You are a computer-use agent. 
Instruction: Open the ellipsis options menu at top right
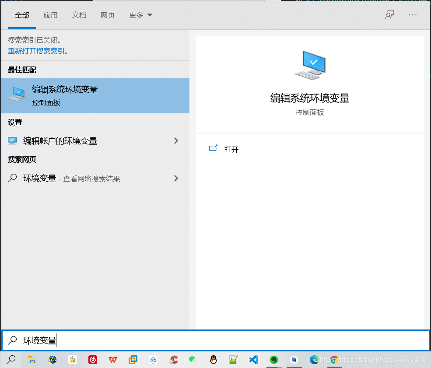coord(412,14)
